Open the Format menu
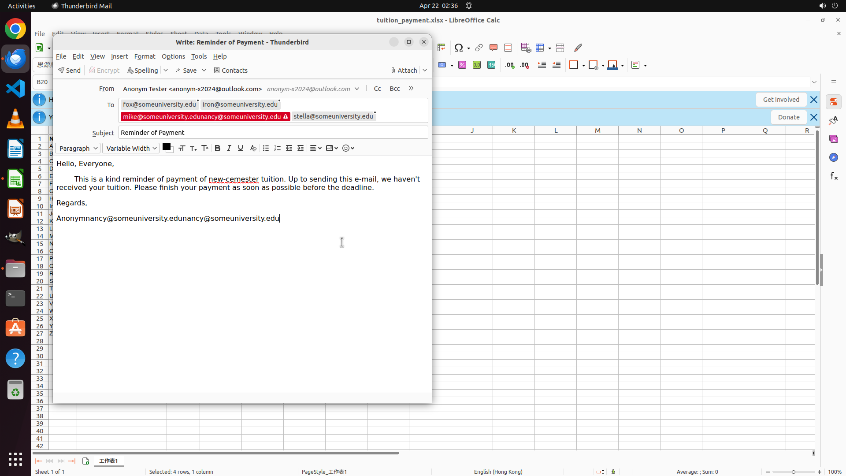The image size is (846, 476). click(x=145, y=56)
